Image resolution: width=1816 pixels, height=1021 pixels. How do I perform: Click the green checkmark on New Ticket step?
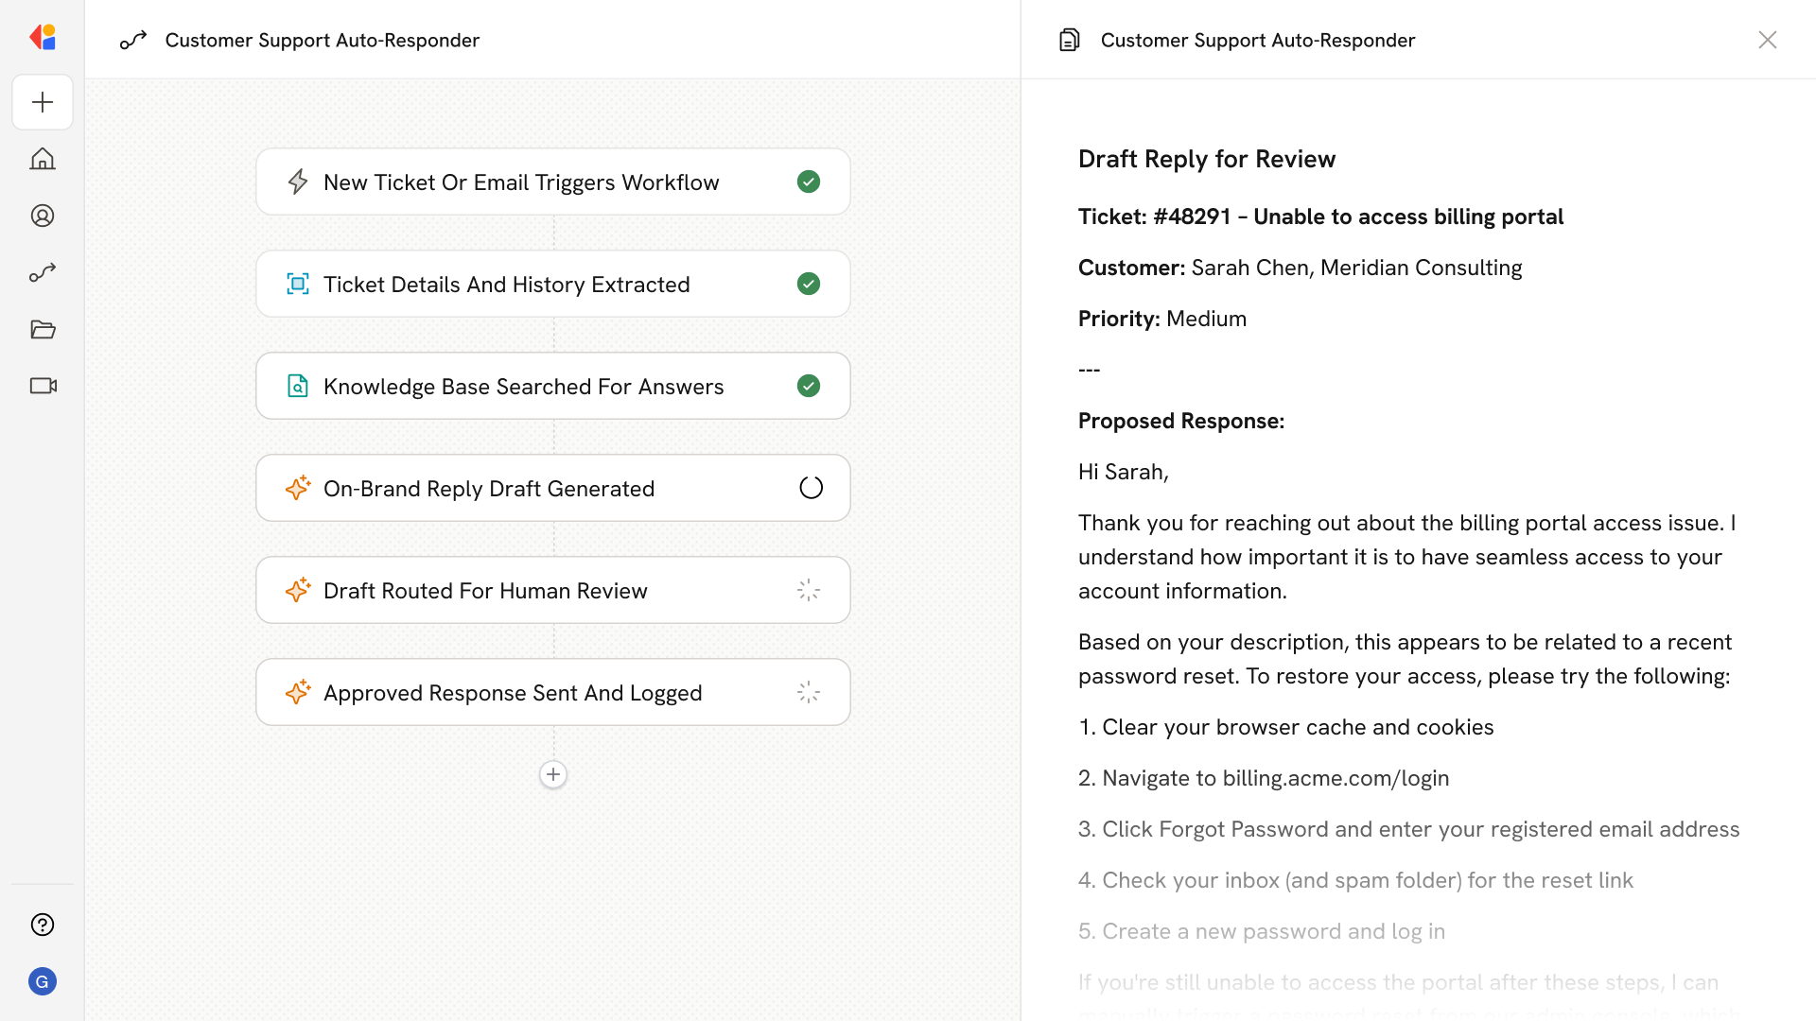809,182
